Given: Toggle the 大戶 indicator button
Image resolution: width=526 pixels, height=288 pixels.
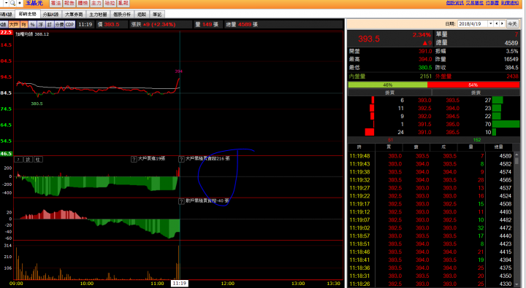Looking at the screenshot, I should 14,25.
